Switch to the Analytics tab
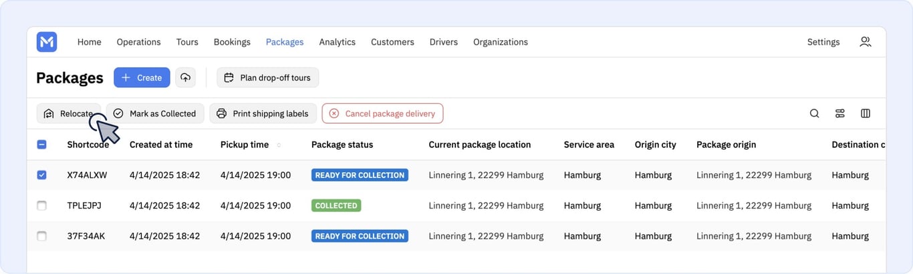 click(x=337, y=42)
